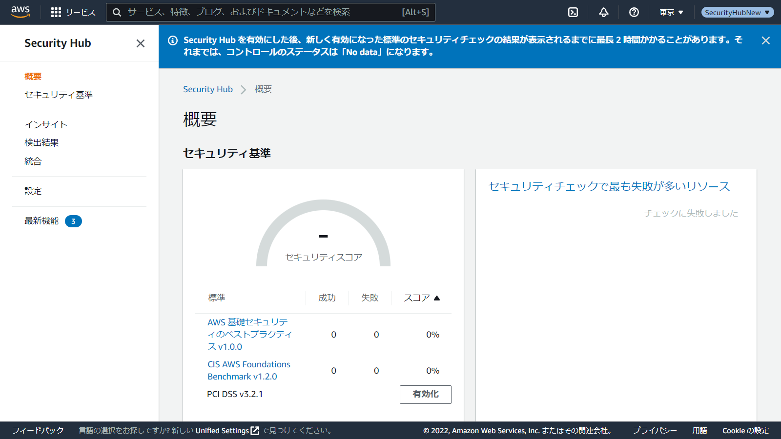Viewport: 781px width, 439px height.
Task: Click the security score gauge
Action: tap(323, 234)
